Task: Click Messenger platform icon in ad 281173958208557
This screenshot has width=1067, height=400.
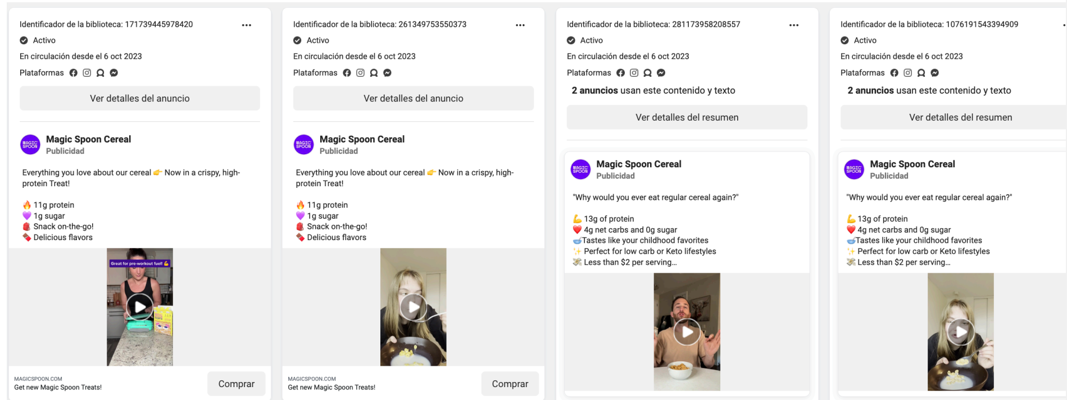Action: tap(661, 73)
